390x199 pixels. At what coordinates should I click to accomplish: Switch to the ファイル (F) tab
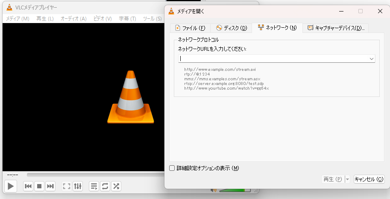[190, 28]
